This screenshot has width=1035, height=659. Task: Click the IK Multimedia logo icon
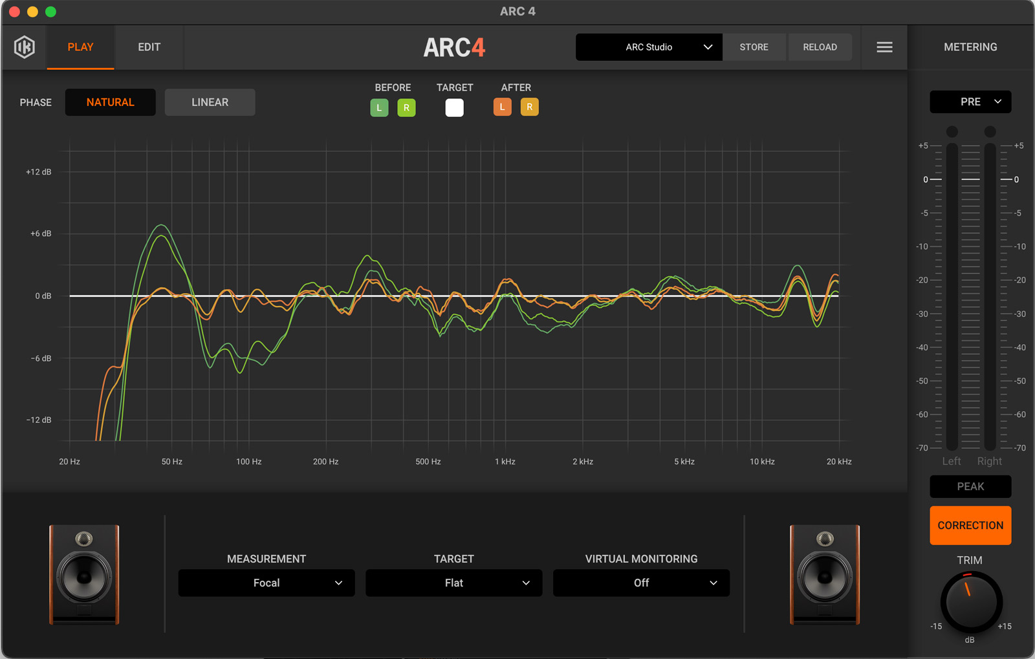point(25,47)
